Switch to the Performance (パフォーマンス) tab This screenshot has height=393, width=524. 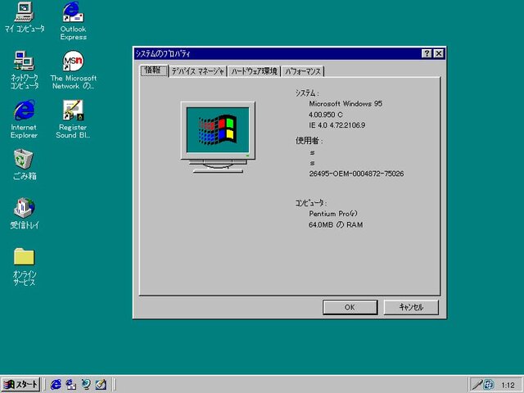pos(303,71)
